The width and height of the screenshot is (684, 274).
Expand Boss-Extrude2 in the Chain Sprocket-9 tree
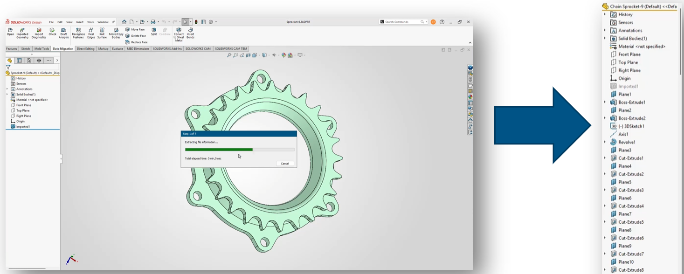pyautogui.click(x=605, y=118)
